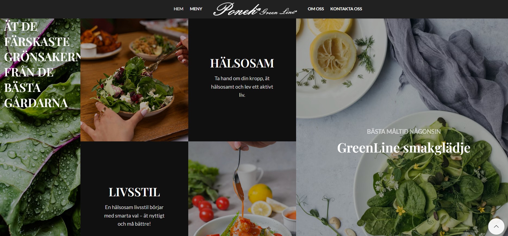The width and height of the screenshot is (508, 236).
Task: Click the scroll-to-top arrow button
Action: (x=496, y=226)
